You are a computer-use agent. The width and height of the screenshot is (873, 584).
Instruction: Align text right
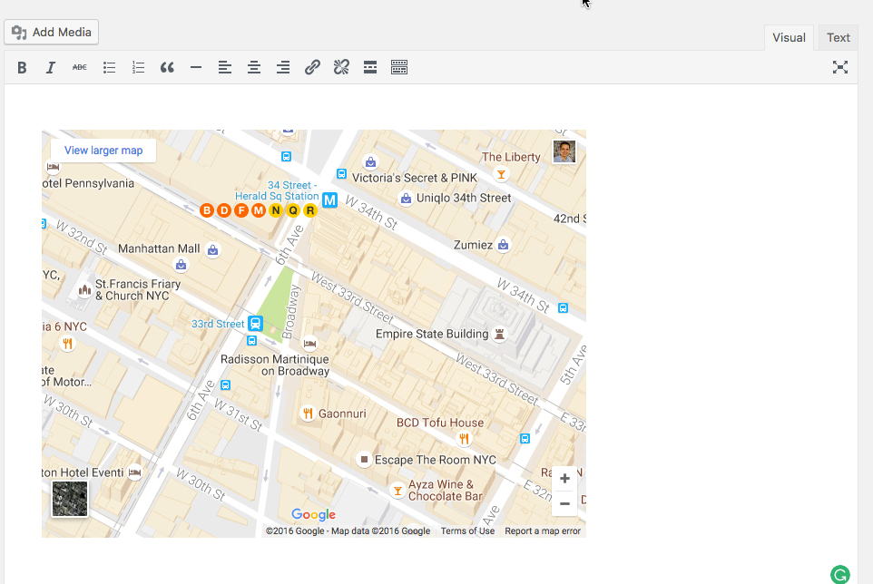coord(283,67)
